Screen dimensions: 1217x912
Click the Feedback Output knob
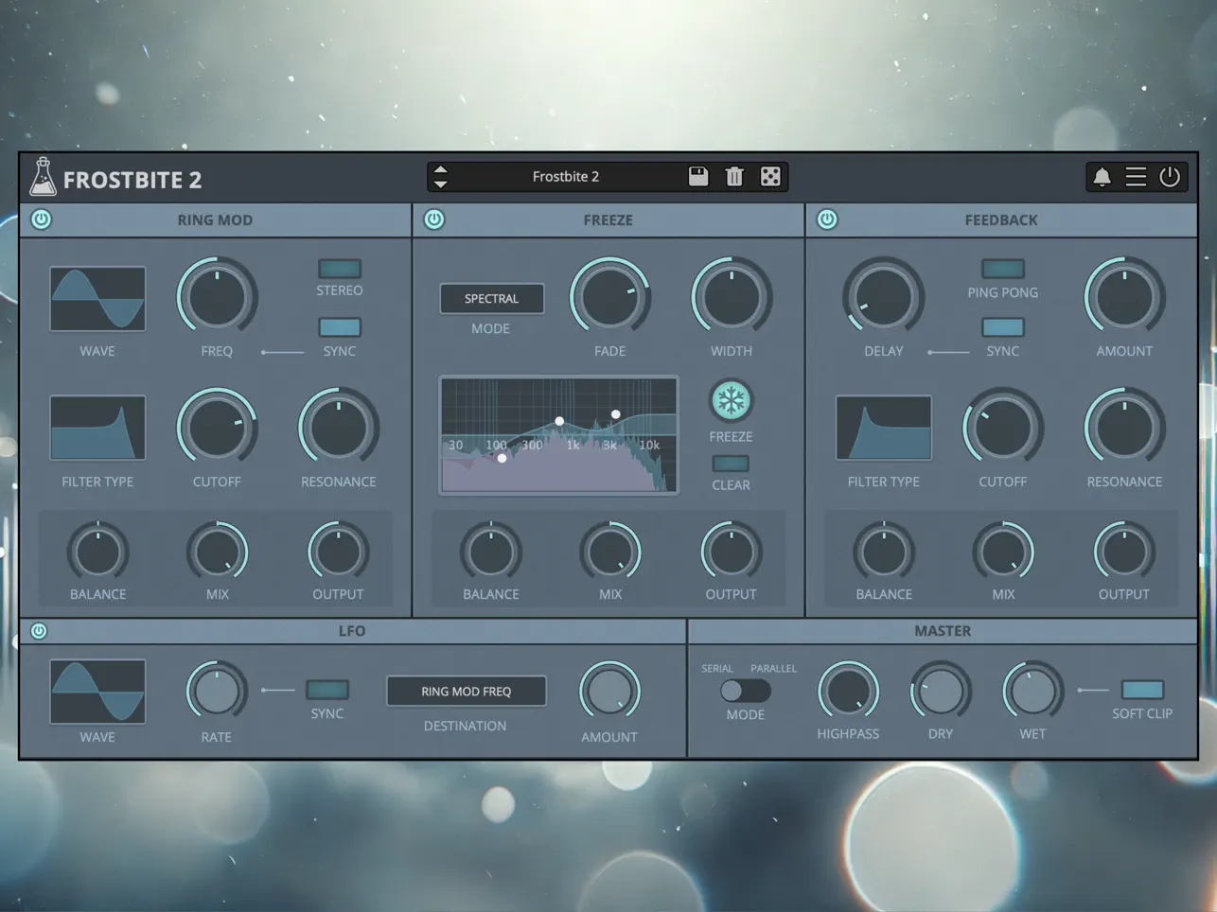point(1124,552)
